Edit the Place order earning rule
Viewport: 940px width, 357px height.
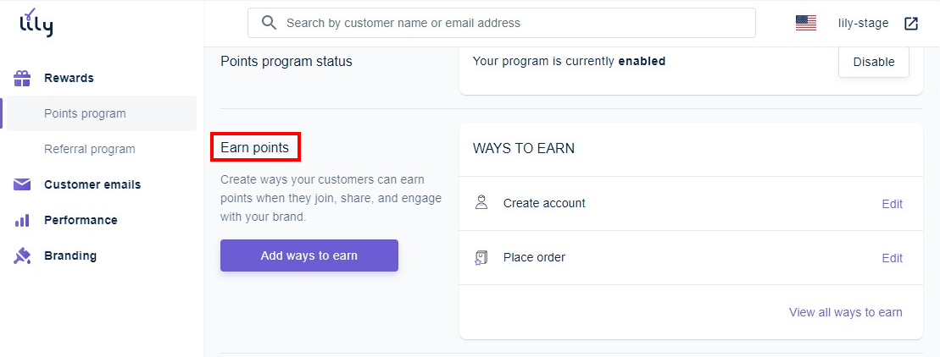(x=892, y=258)
